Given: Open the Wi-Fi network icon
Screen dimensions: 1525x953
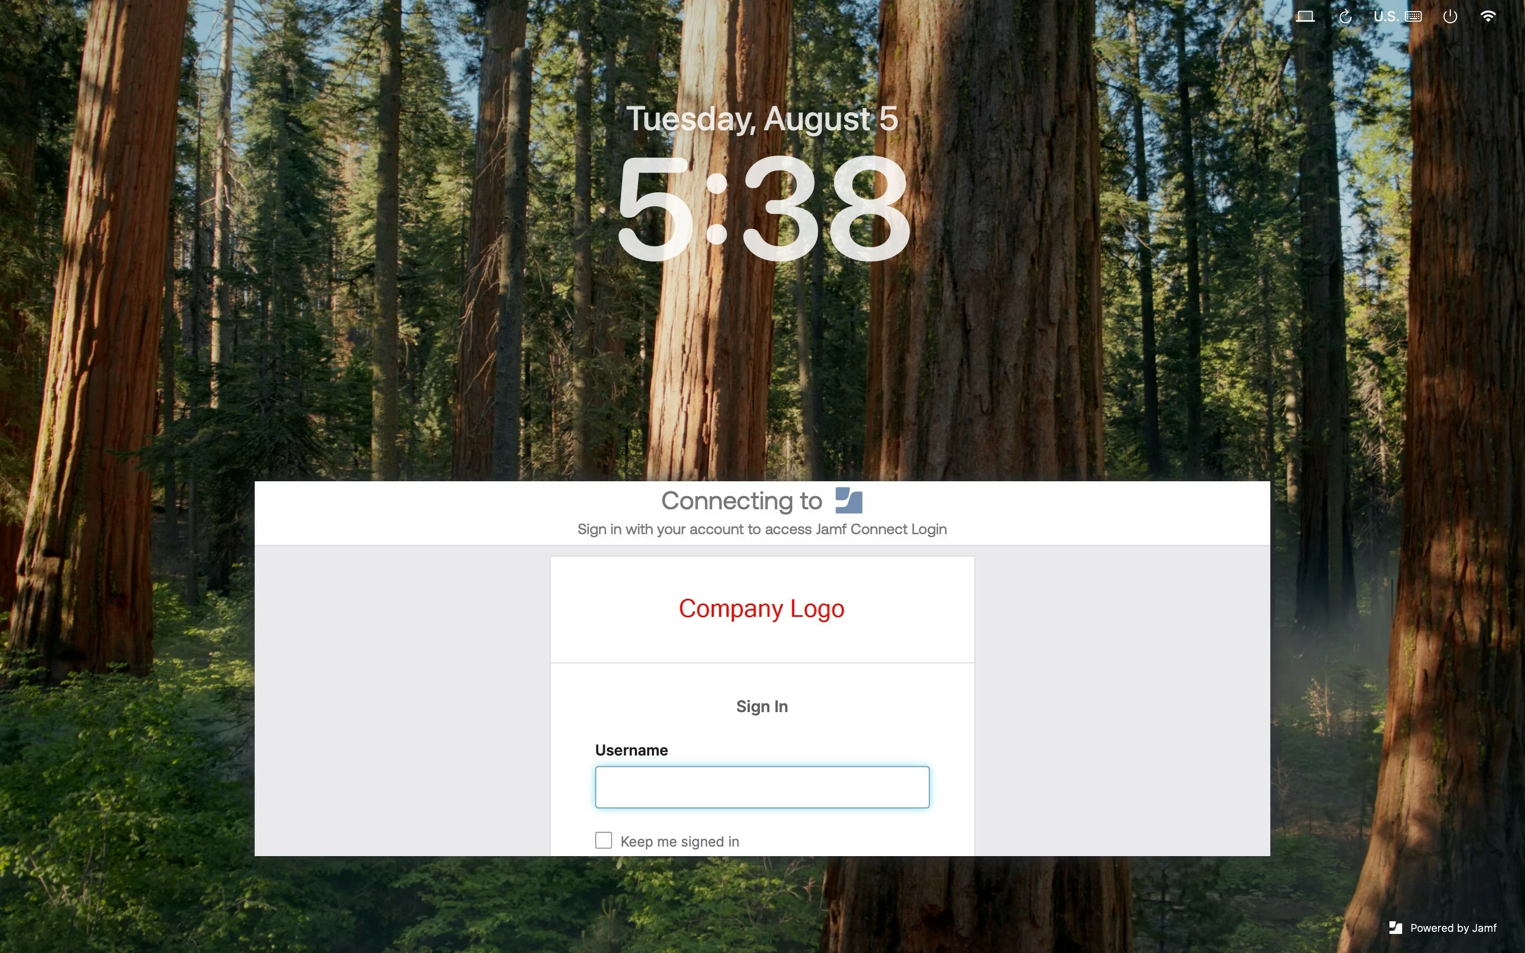Looking at the screenshot, I should tap(1488, 16).
